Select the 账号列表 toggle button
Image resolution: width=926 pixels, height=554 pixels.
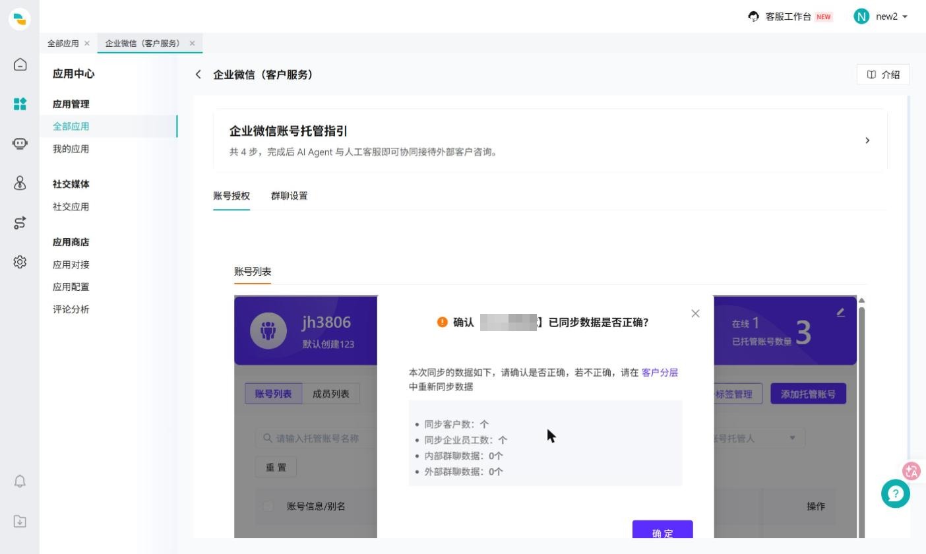[x=273, y=394]
